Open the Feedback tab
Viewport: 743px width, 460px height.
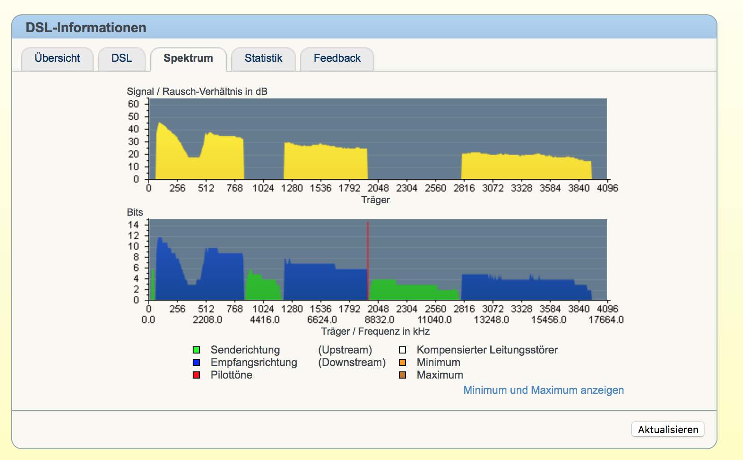pyautogui.click(x=337, y=59)
